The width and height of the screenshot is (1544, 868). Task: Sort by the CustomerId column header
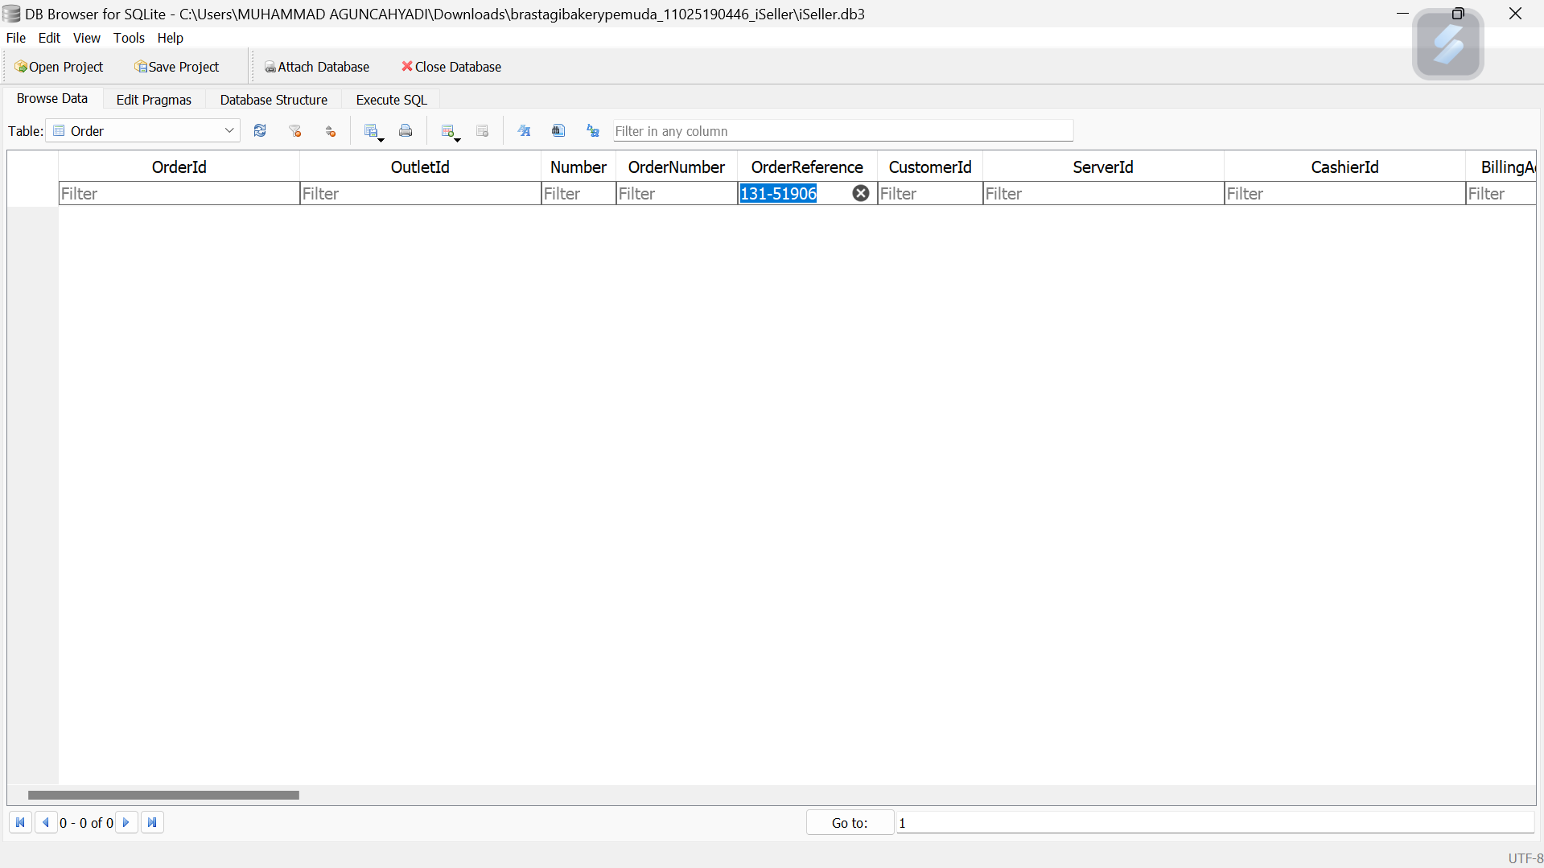click(x=930, y=167)
